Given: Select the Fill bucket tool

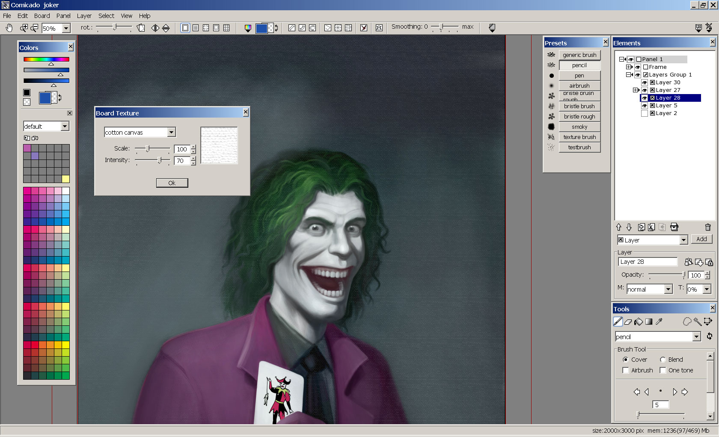Looking at the screenshot, I should [638, 322].
